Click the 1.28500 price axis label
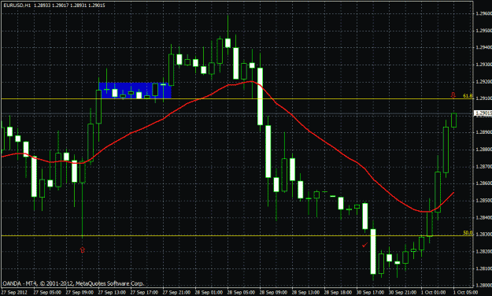Screen dimensions: 492x296 [x=483, y=201]
